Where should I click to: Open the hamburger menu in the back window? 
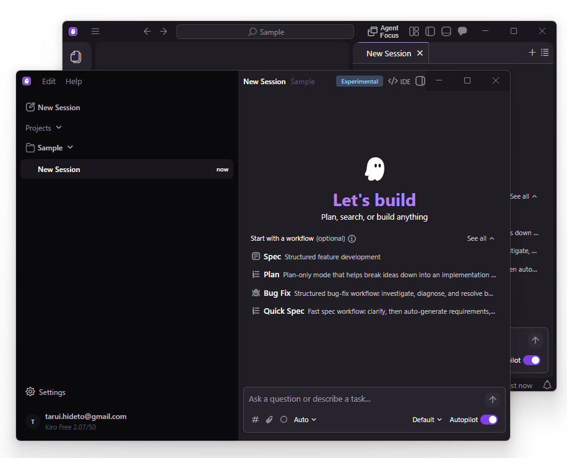[x=95, y=32]
